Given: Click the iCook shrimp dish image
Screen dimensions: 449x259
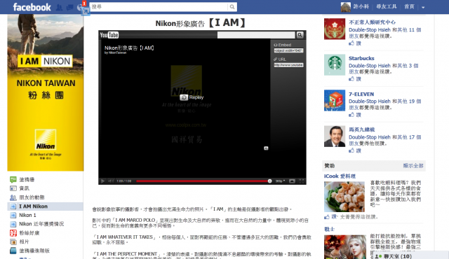Looking at the screenshot, I should (344, 197).
